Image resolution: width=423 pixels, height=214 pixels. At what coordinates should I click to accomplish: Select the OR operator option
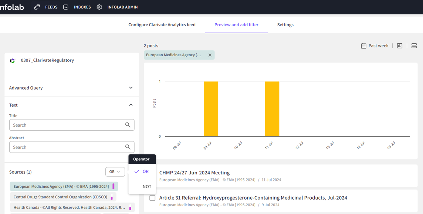point(145,171)
